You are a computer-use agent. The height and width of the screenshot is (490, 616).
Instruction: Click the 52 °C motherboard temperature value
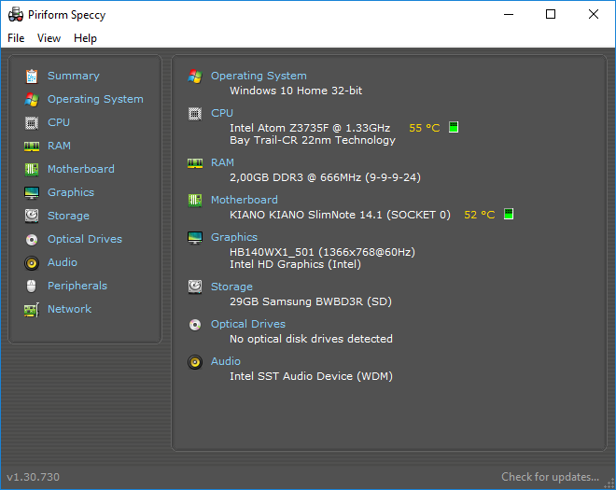[x=480, y=215]
